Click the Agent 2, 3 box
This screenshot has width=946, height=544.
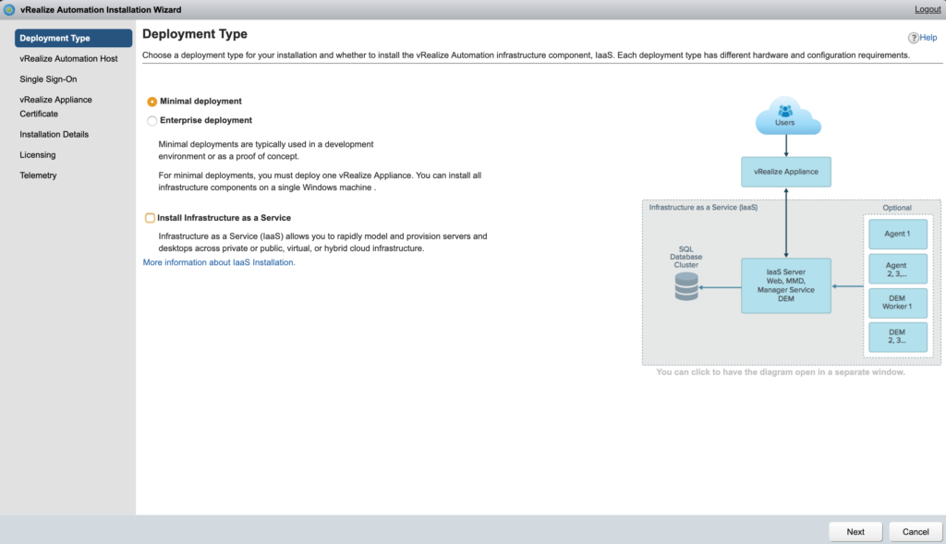tap(897, 268)
